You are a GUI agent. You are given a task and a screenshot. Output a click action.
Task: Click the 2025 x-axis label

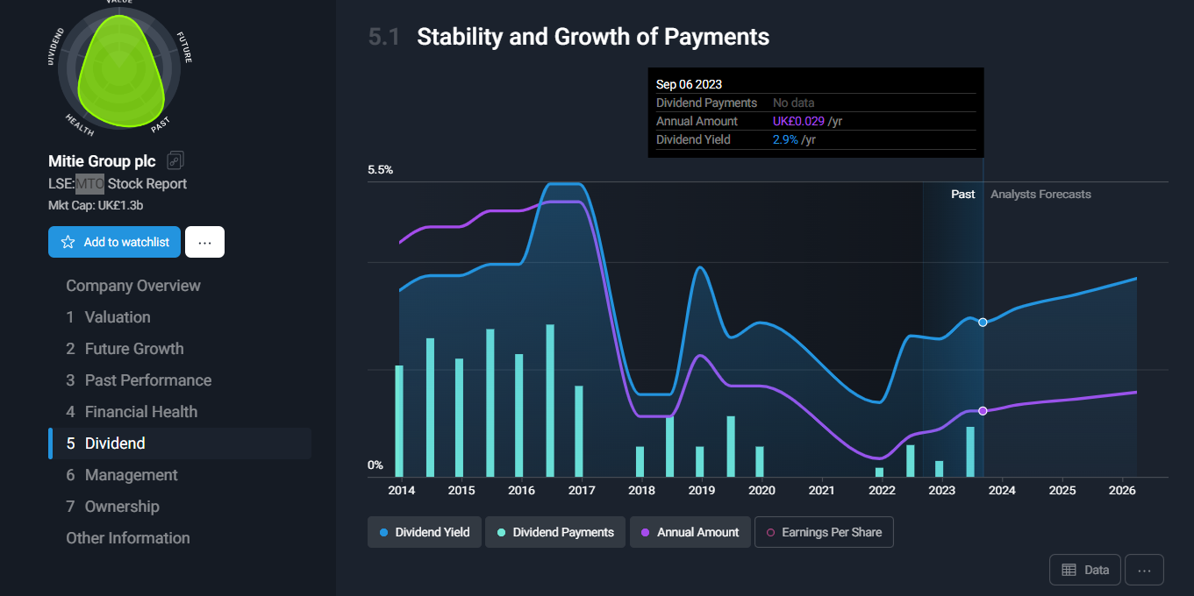tap(1062, 490)
